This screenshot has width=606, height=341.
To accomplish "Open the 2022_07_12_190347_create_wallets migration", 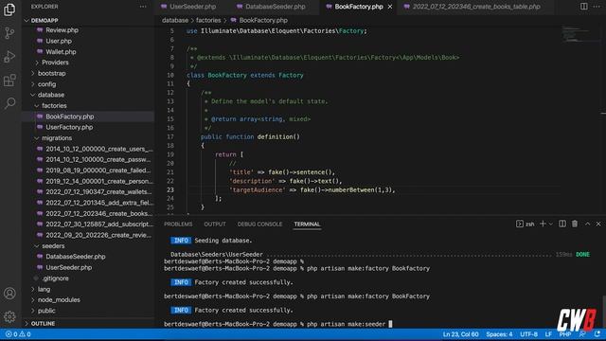I will (98, 192).
